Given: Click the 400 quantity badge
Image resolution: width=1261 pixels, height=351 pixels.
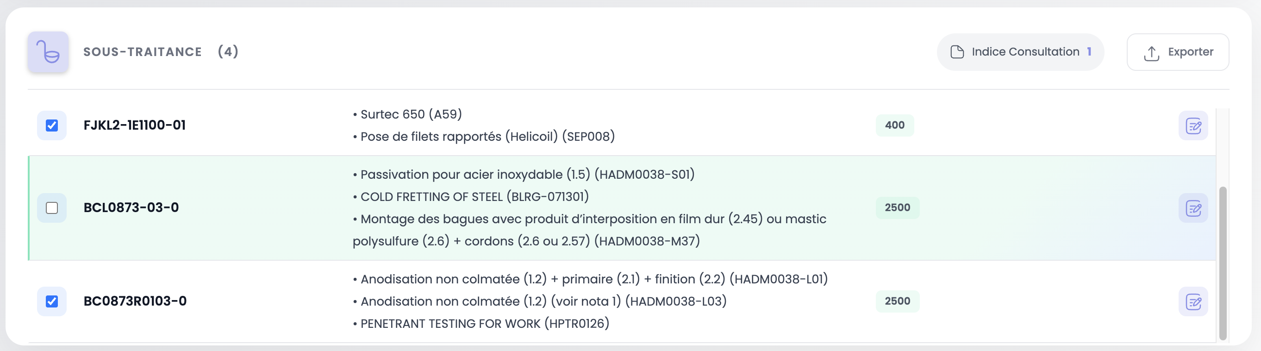Looking at the screenshot, I should pos(894,125).
